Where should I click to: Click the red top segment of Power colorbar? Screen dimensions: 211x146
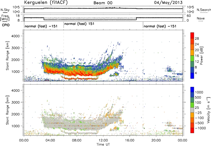tap(192, 35)
